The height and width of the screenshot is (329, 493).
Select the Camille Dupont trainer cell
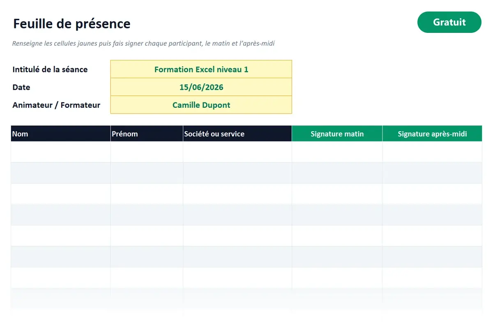pos(201,105)
